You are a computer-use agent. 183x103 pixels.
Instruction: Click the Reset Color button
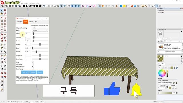[170, 88]
